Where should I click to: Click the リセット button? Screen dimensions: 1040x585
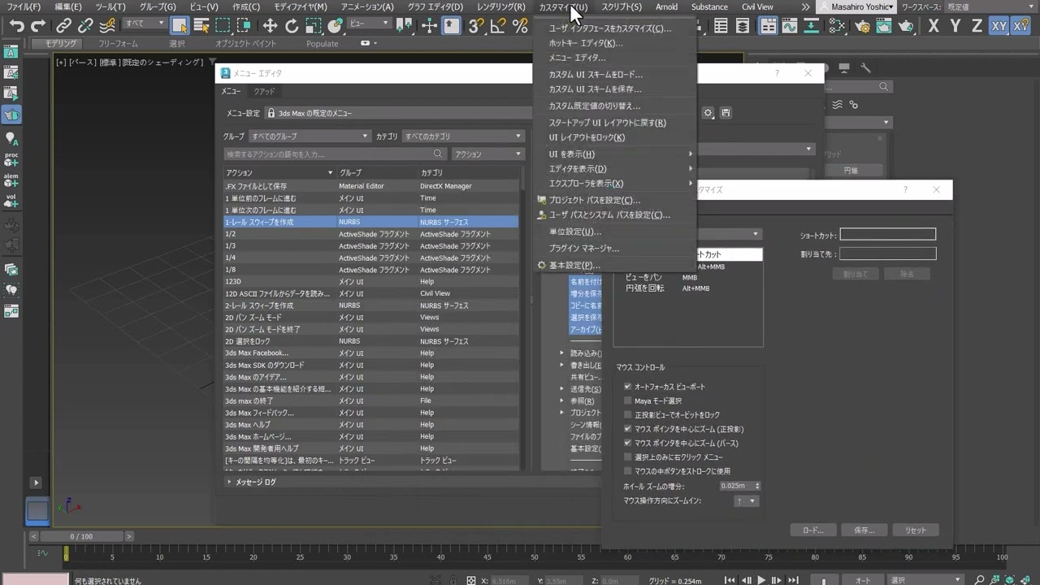(916, 530)
